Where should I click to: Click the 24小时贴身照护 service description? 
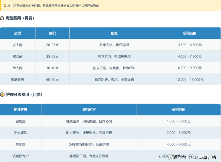89,144
